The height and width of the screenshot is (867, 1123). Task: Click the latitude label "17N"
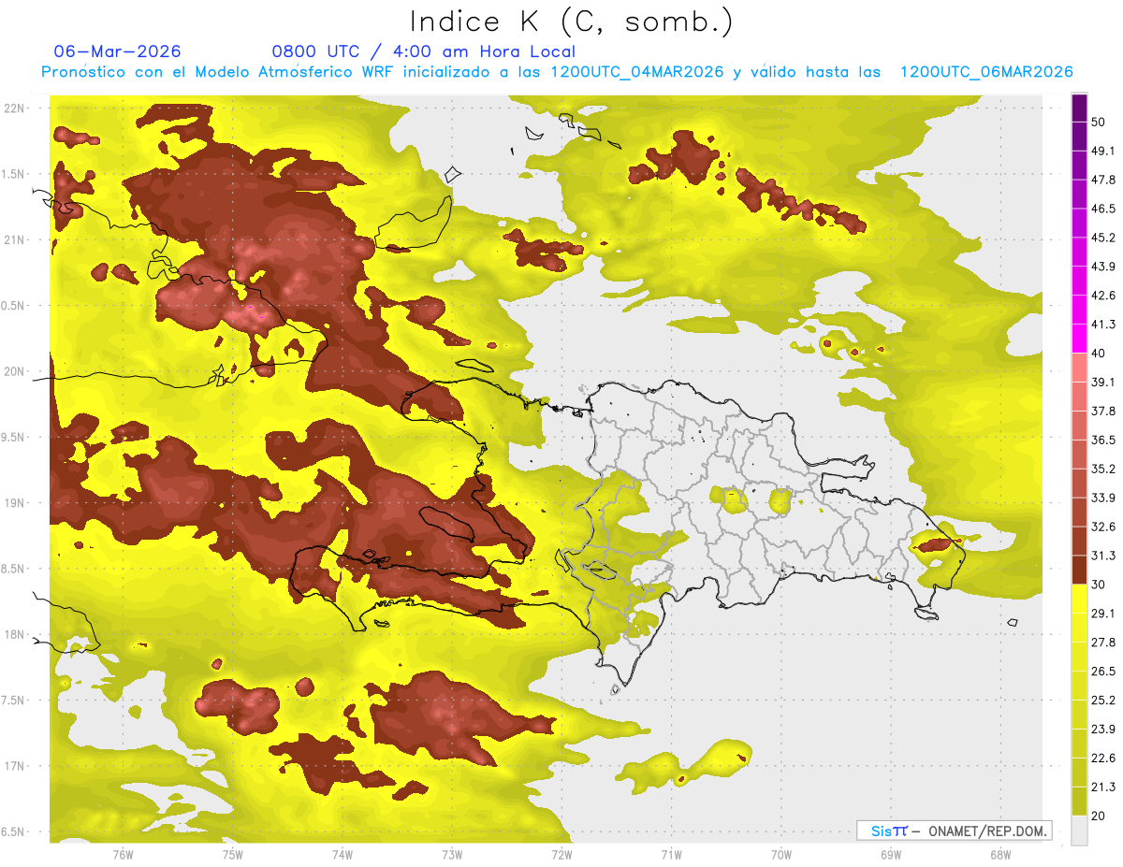(13, 766)
